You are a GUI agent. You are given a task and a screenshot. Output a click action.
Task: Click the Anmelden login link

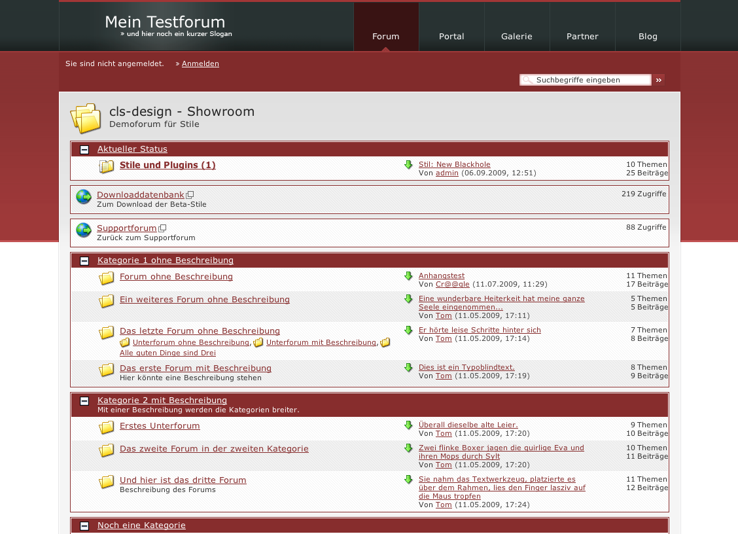[200, 64]
